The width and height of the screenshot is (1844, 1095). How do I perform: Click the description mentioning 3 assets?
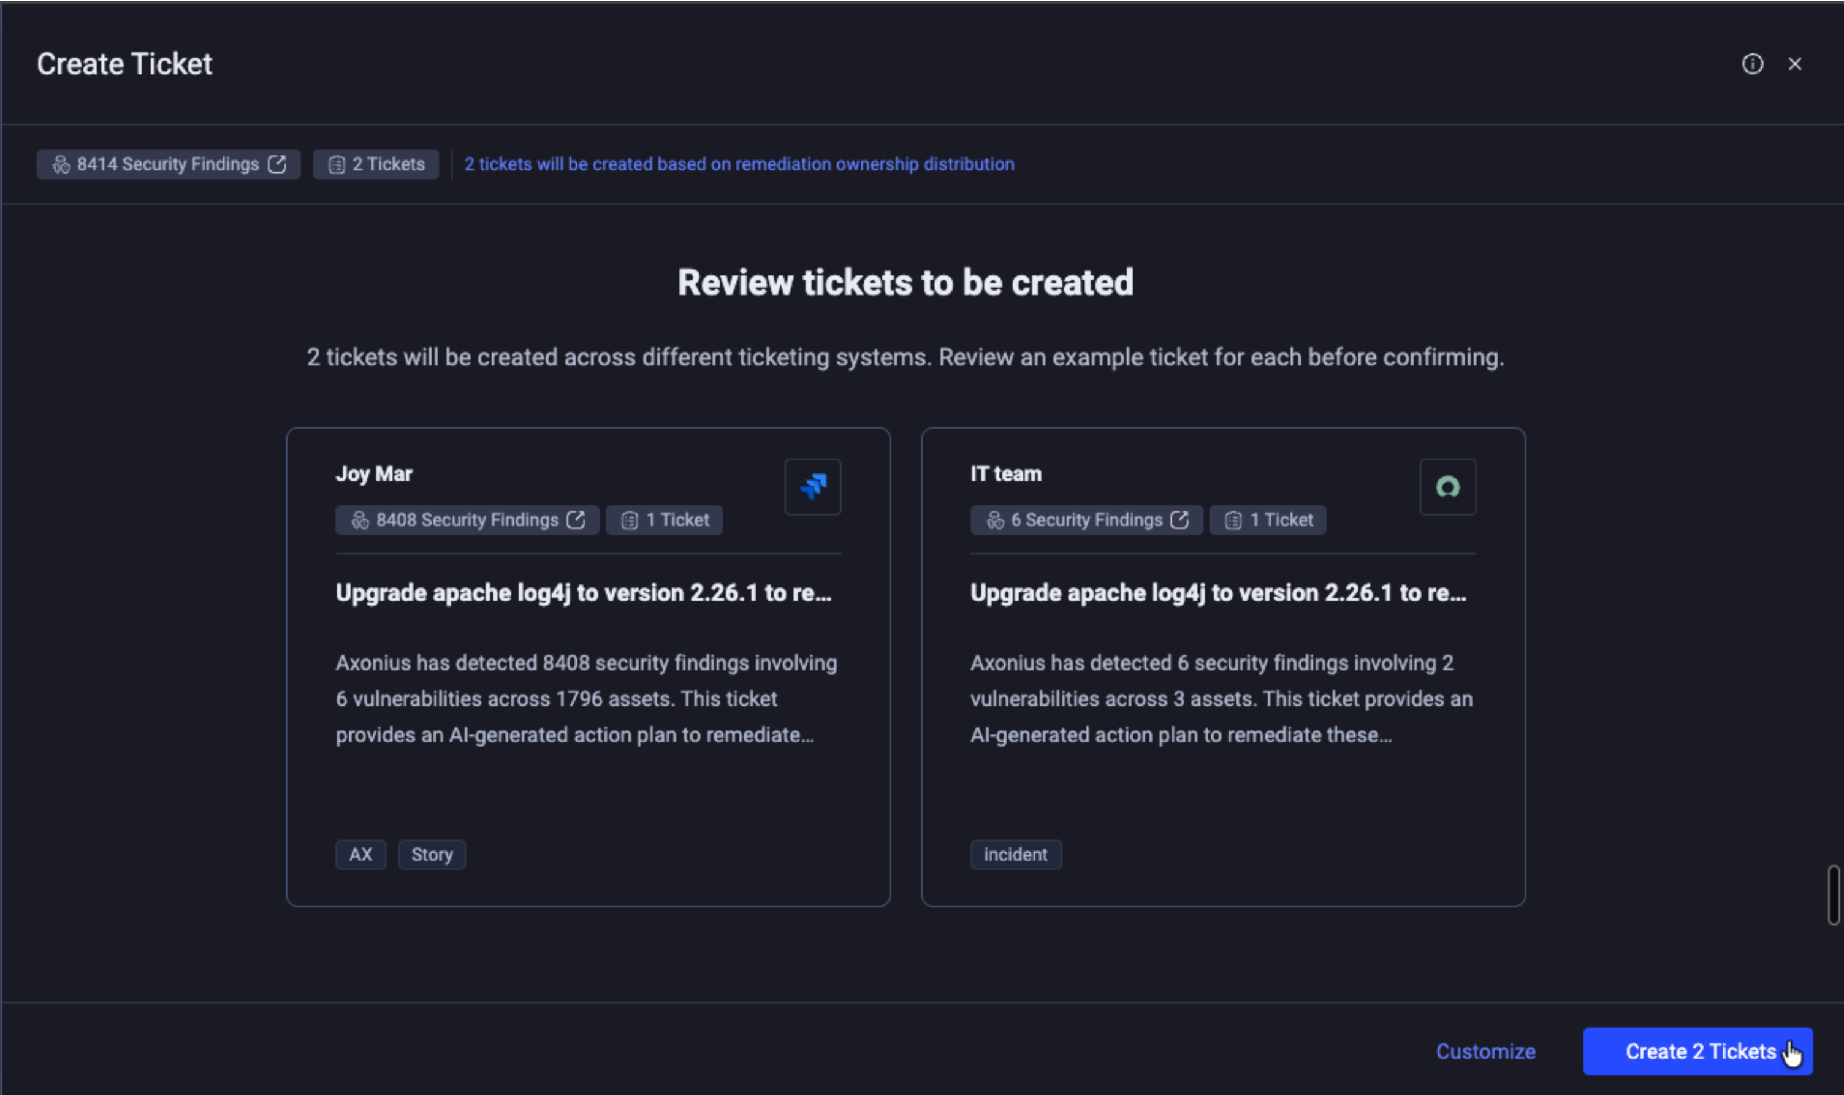pos(1221,699)
